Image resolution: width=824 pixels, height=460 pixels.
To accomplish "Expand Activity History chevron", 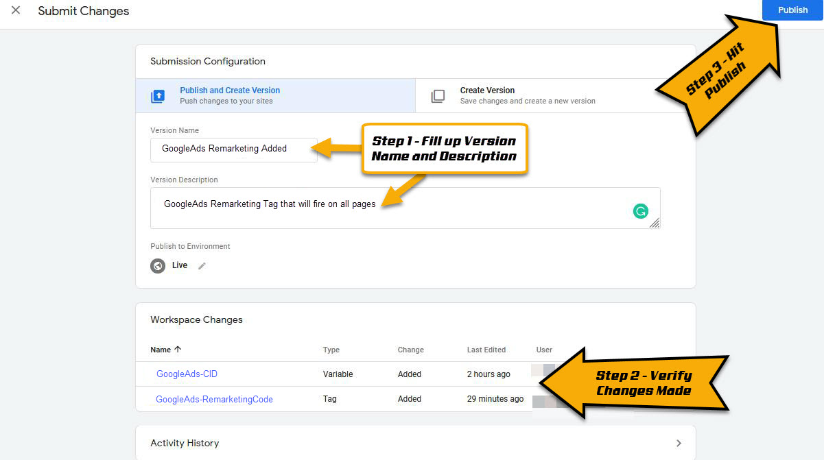I will pyautogui.click(x=679, y=443).
